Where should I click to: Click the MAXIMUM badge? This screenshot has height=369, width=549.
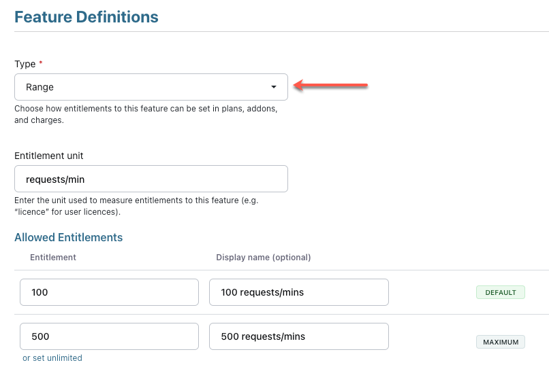coord(500,342)
